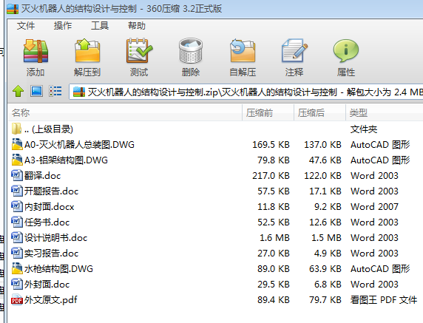The height and width of the screenshot is (323, 423).
Task: Open the 文件 menu
Action: [26, 26]
